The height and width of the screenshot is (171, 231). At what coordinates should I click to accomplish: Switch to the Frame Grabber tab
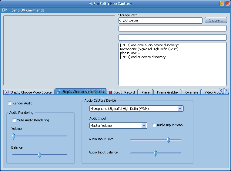[x=168, y=92]
